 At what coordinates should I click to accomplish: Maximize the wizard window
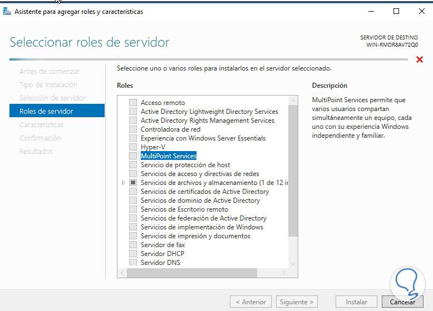pyautogui.click(x=396, y=11)
